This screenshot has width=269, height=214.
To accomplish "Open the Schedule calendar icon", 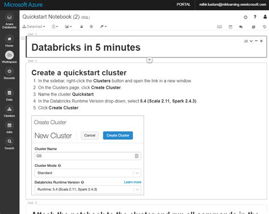I will click(230, 27).
